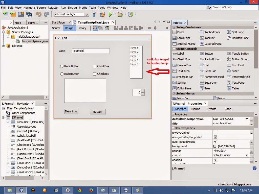
Task: Select the top RadioButton on the form
Action: [x=62, y=66]
